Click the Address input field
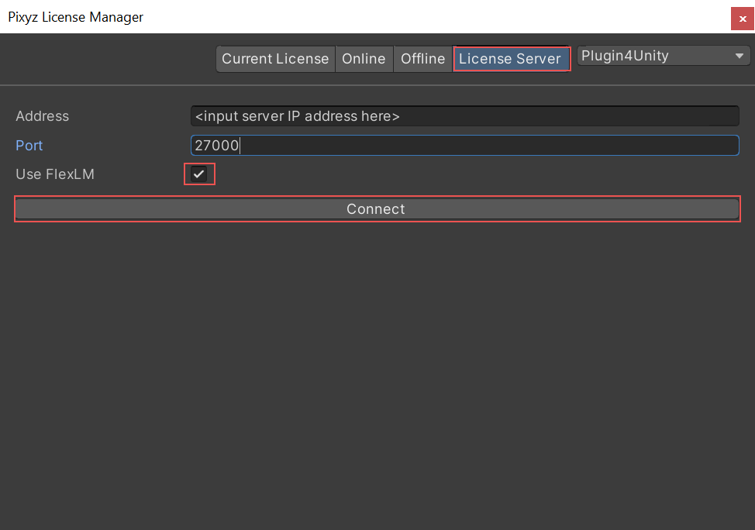 click(x=464, y=116)
